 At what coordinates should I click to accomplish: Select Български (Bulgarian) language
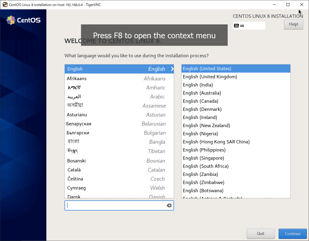119,133
